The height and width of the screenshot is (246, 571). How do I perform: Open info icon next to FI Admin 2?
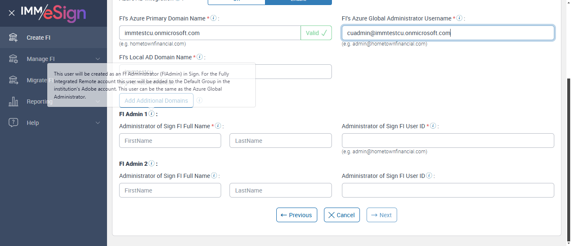(151, 164)
